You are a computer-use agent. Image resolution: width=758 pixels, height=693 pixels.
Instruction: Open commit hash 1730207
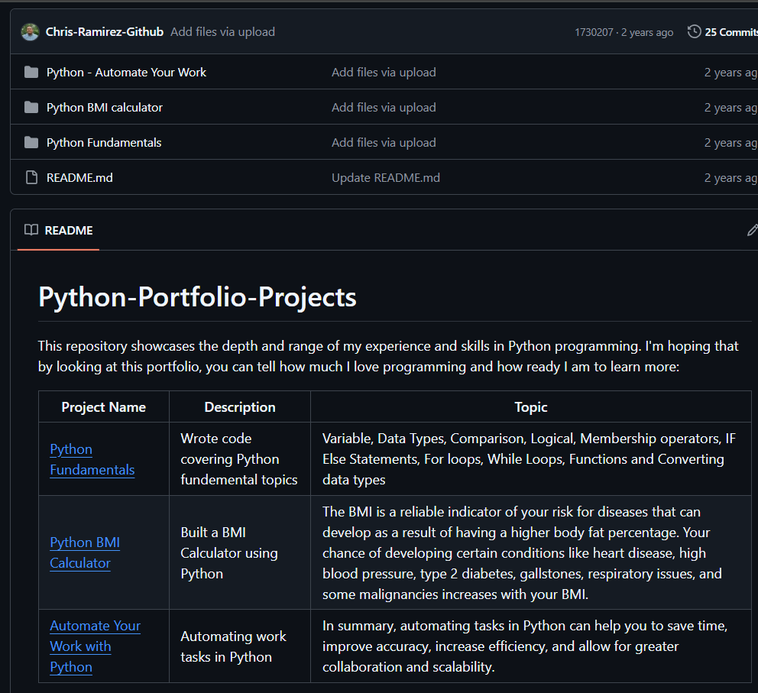tap(594, 32)
